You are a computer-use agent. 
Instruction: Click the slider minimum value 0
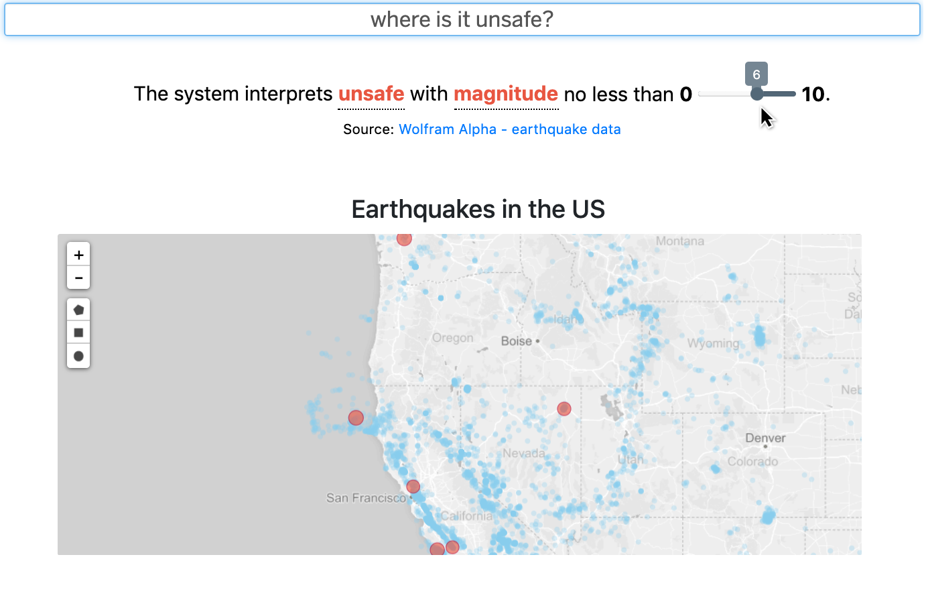(x=685, y=95)
